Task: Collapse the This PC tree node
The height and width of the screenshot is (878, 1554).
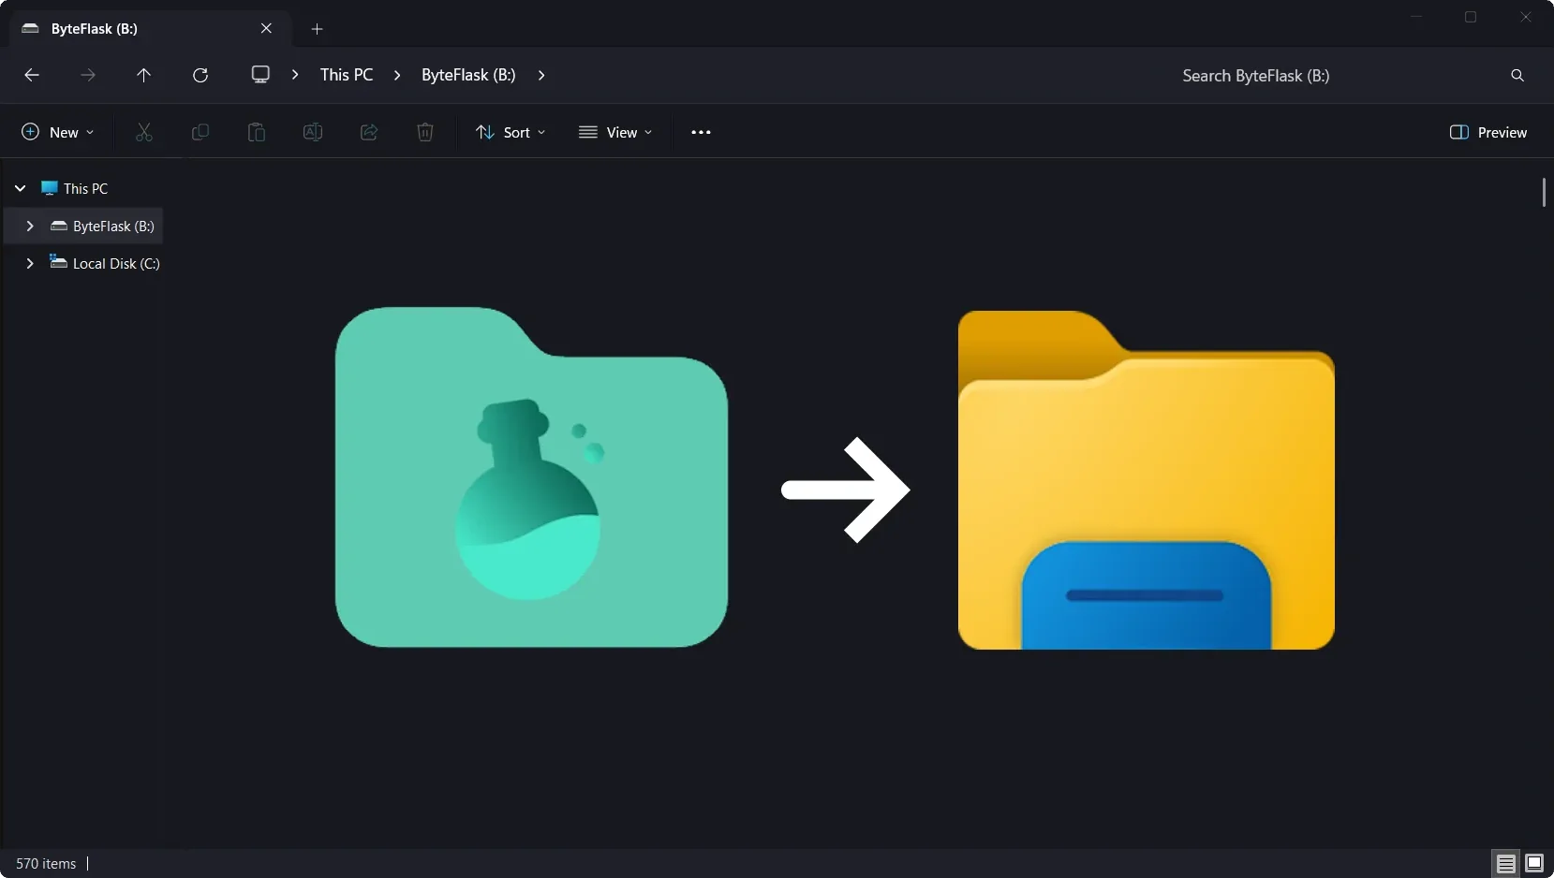Action: (21, 188)
